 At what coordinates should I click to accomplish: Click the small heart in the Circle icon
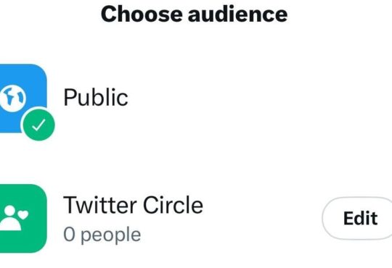point(23,214)
